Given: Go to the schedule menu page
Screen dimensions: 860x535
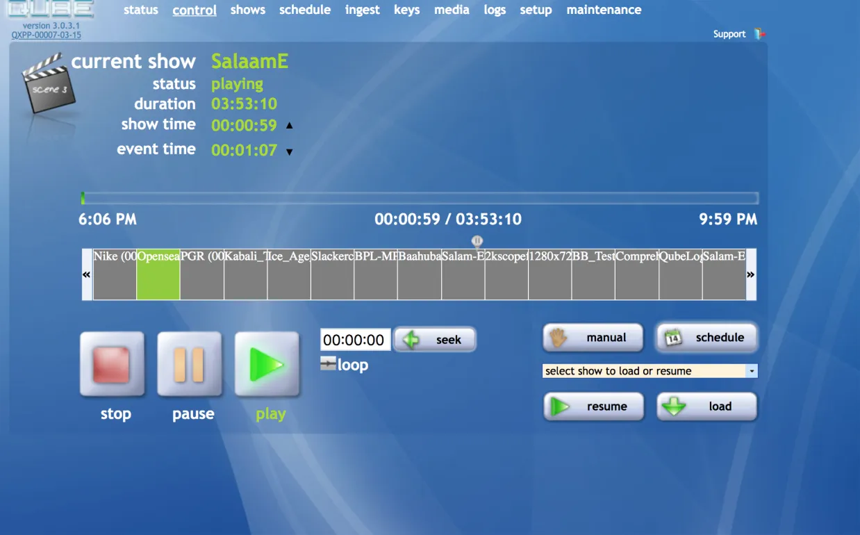Looking at the screenshot, I should (x=305, y=10).
